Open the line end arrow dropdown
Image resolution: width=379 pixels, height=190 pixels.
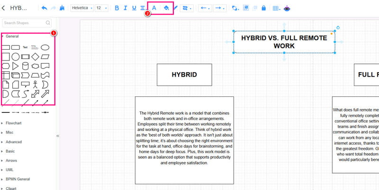tap(220, 8)
